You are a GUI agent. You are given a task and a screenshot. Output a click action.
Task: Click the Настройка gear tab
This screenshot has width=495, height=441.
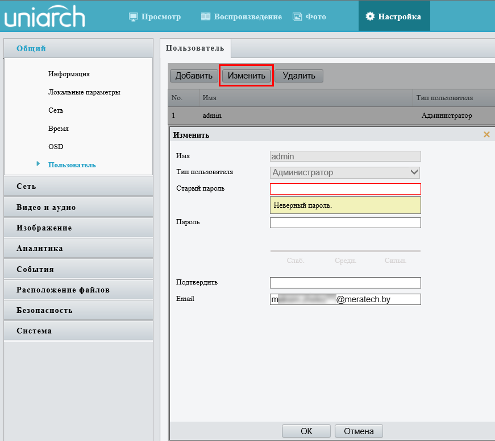click(x=394, y=17)
